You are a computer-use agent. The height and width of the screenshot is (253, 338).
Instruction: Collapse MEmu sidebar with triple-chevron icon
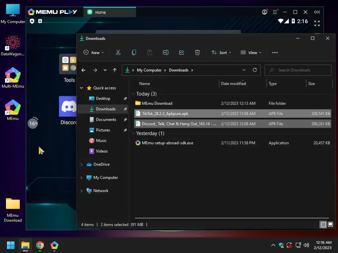coord(317,12)
